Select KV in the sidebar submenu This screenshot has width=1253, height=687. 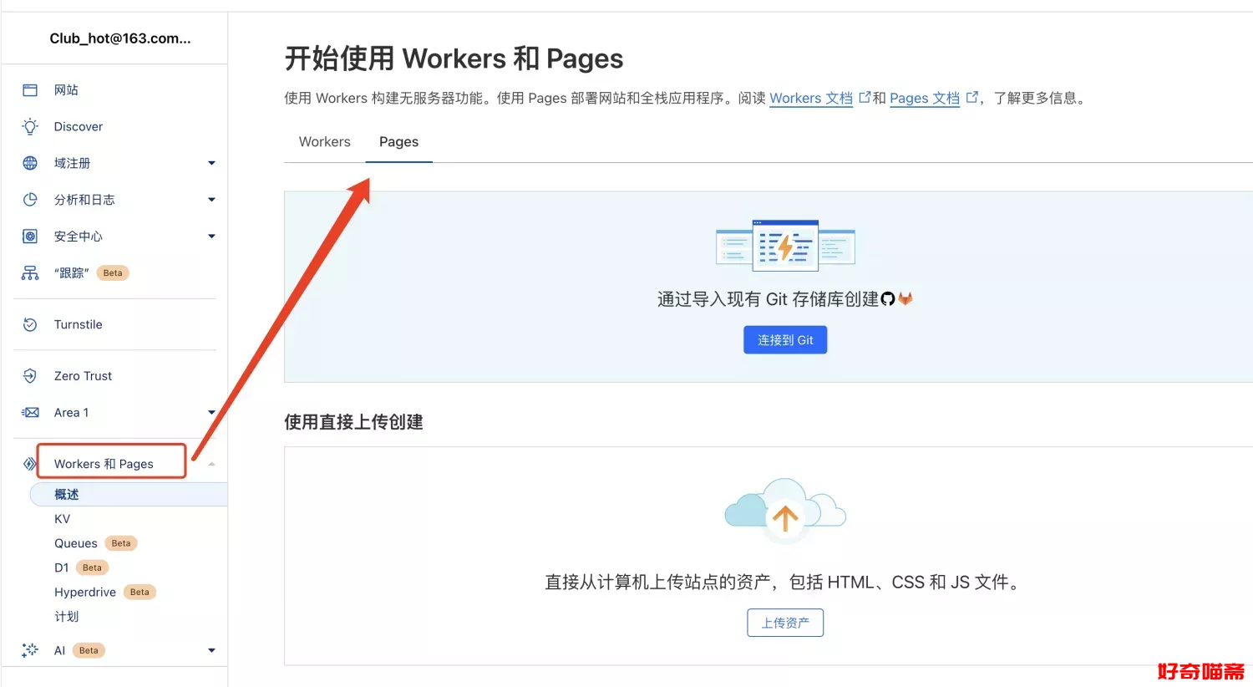pos(63,519)
